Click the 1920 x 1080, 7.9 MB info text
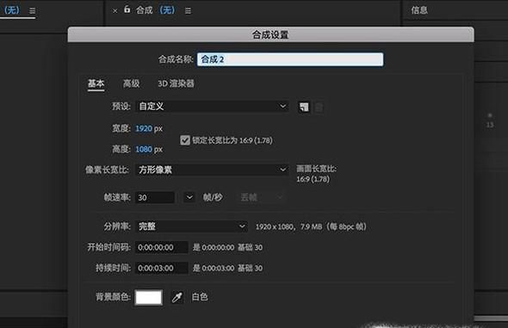Screen dimensions: 508x328 [311, 226]
